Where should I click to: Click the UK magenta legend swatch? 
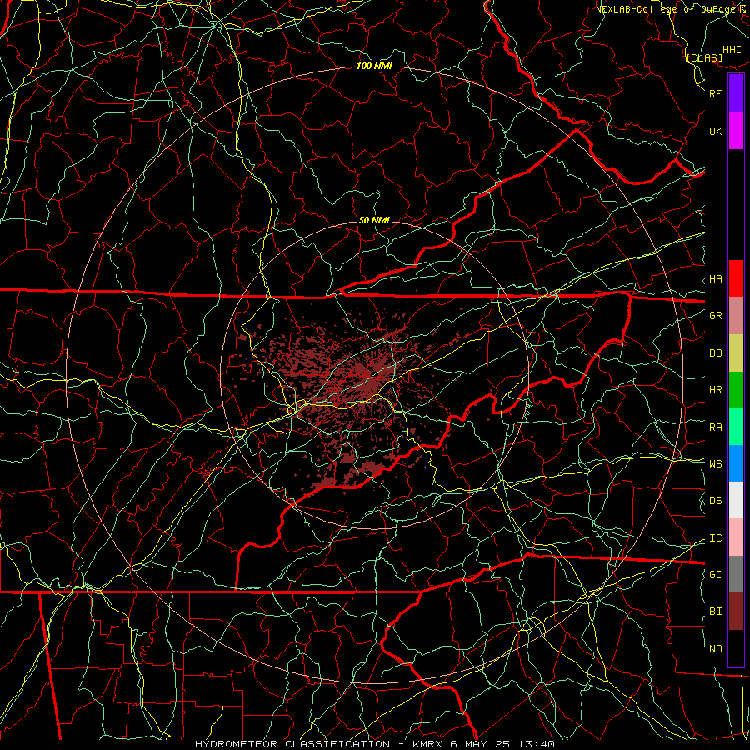[736, 131]
